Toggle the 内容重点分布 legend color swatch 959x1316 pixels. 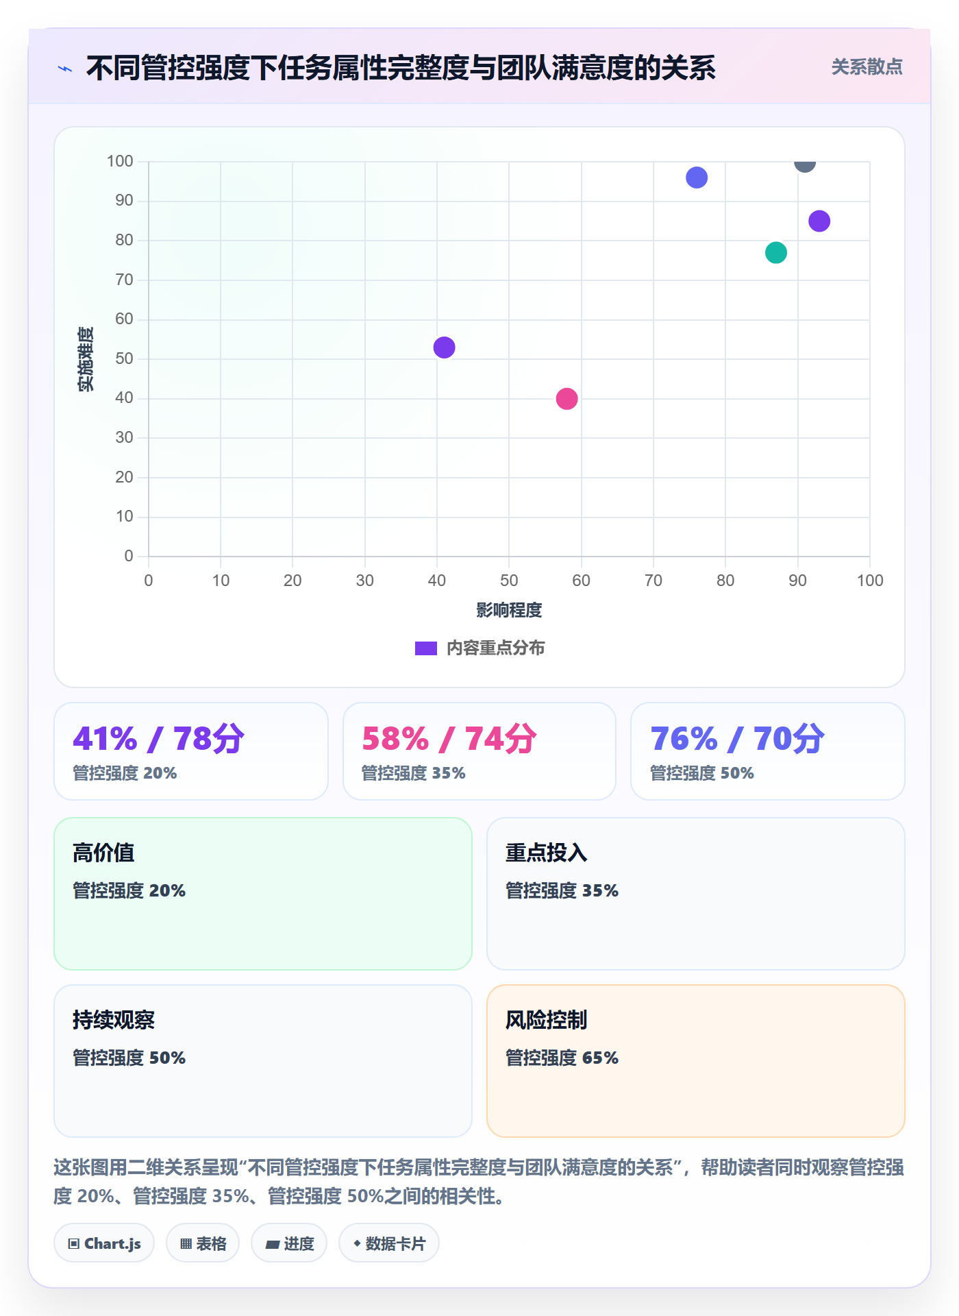point(425,648)
